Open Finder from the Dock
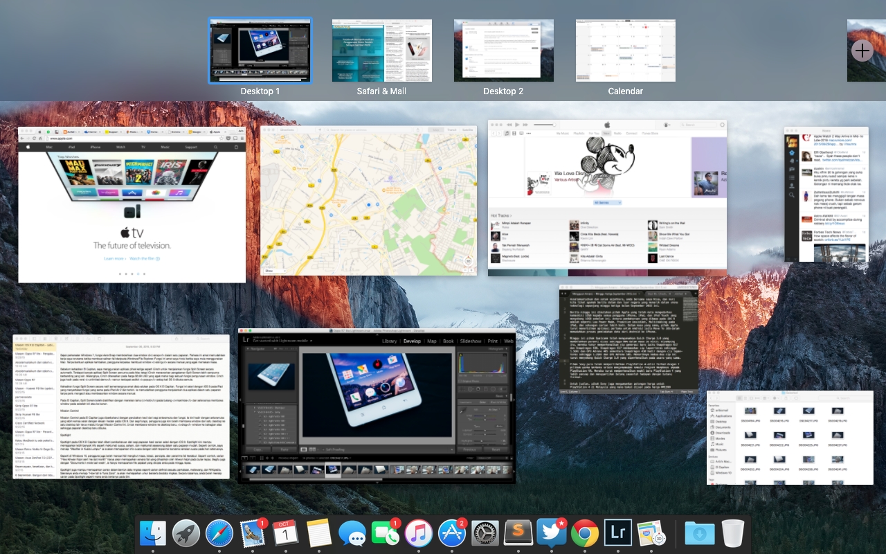The width and height of the screenshot is (886, 554). (x=152, y=533)
